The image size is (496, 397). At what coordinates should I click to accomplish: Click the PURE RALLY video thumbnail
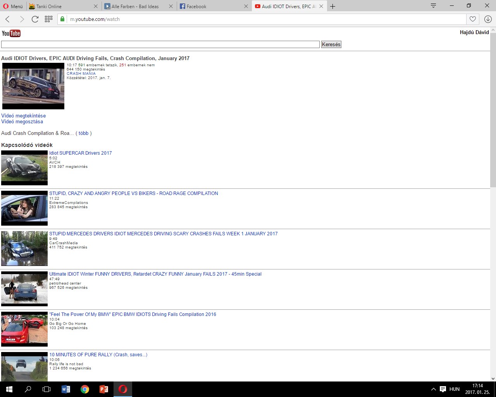coord(24,366)
